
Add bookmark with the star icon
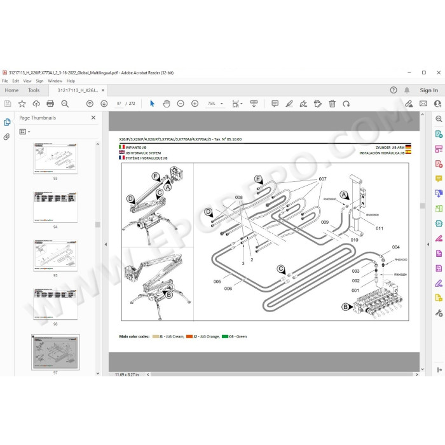(x=22, y=104)
